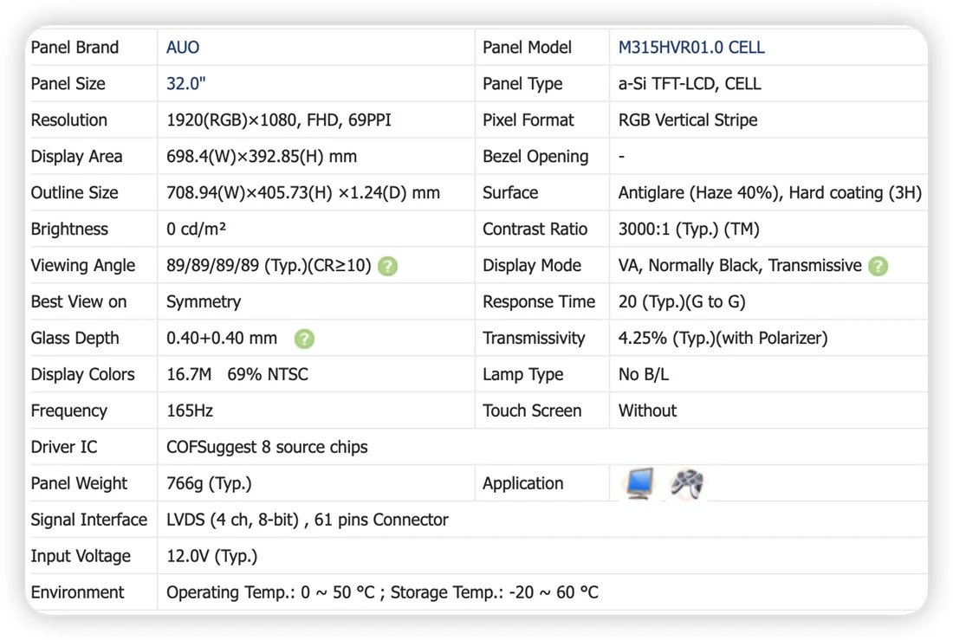Click the Signal Interface label
The image size is (953, 640).
tap(89, 520)
